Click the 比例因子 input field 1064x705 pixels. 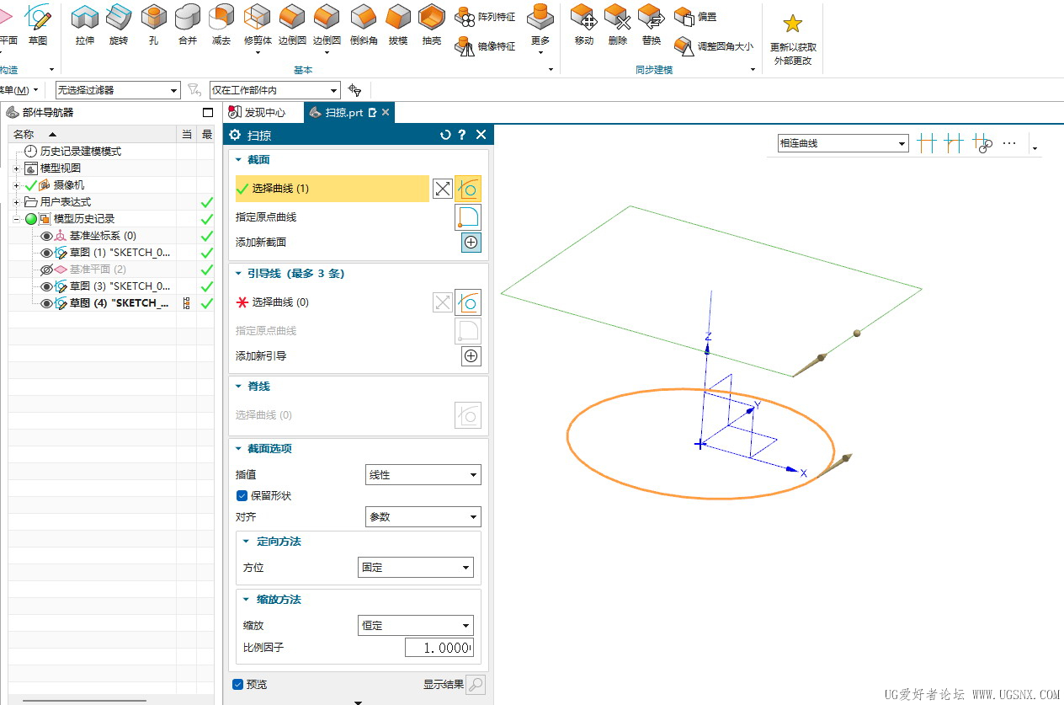[x=439, y=648]
